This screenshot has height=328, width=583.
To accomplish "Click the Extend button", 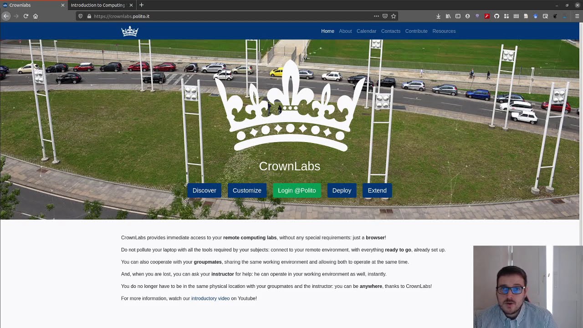I will 377,190.
